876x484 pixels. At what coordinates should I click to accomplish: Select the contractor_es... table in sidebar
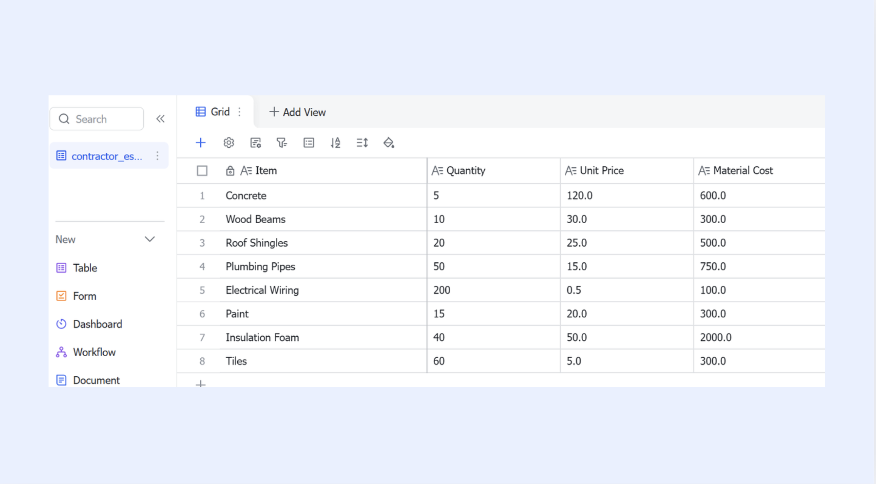point(109,156)
